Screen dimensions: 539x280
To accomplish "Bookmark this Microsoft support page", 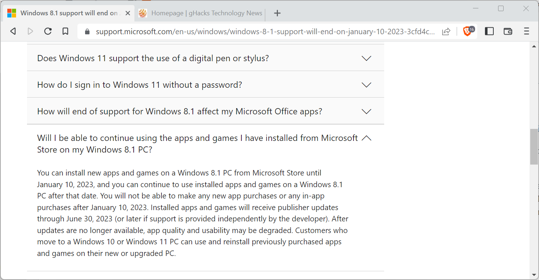I will point(65,31).
